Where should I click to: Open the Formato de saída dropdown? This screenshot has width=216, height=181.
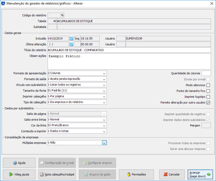[x=104, y=79]
